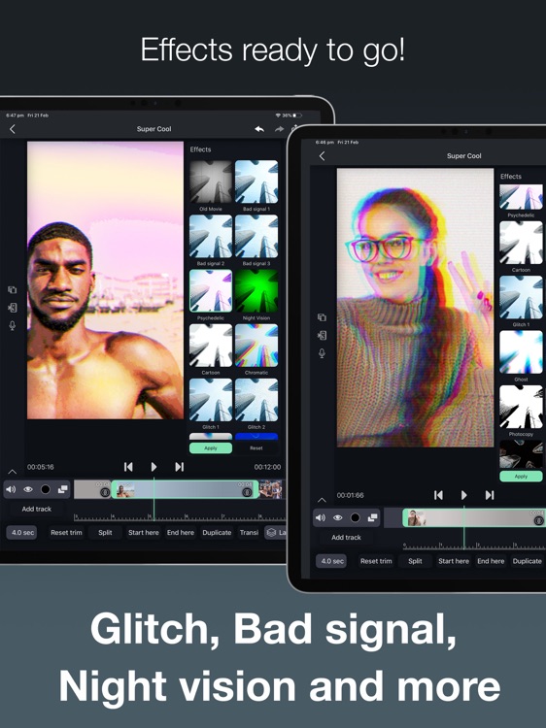Click Start here on right iPad

tap(454, 561)
